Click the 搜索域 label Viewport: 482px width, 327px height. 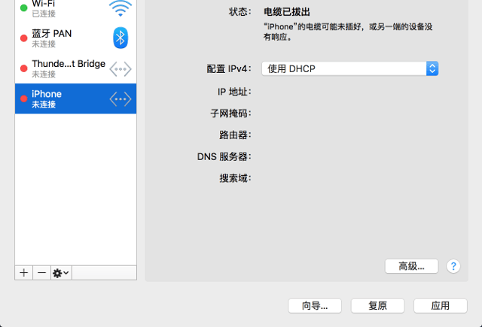(235, 178)
